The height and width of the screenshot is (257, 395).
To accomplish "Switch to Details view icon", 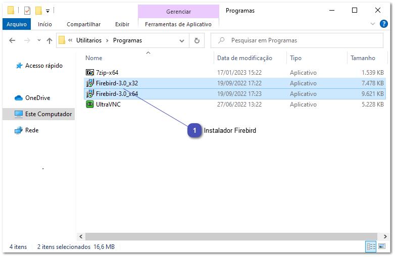I will [371, 246].
